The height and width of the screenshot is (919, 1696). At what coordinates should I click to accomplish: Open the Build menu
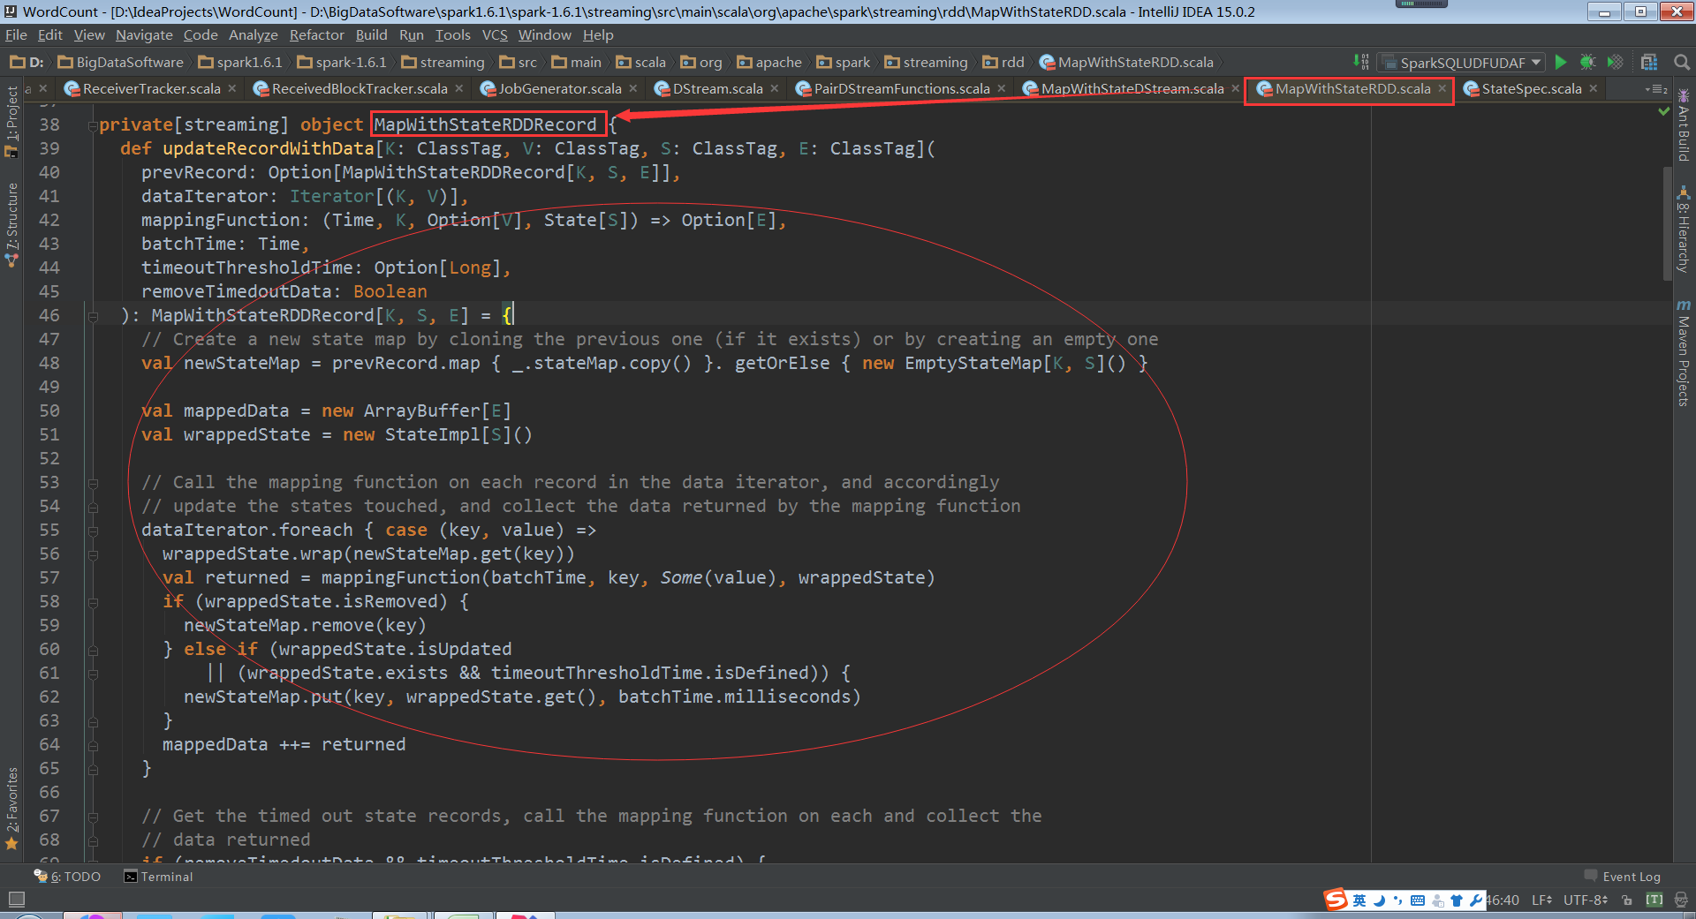(371, 35)
